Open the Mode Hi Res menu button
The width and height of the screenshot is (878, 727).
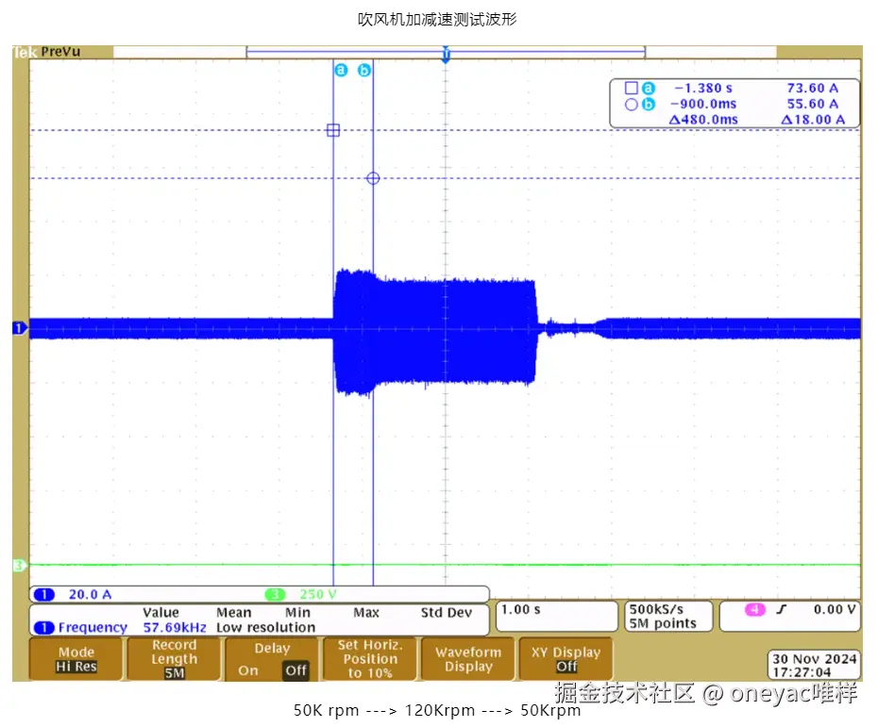pos(76,659)
